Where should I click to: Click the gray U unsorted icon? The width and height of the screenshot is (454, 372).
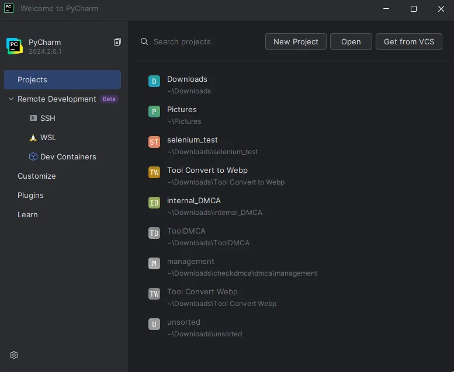click(x=154, y=324)
